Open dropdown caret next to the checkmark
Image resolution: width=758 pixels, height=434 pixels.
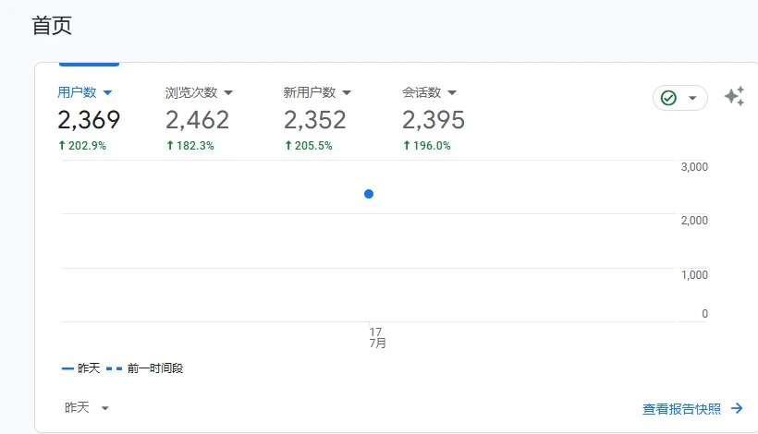pos(692,98)
